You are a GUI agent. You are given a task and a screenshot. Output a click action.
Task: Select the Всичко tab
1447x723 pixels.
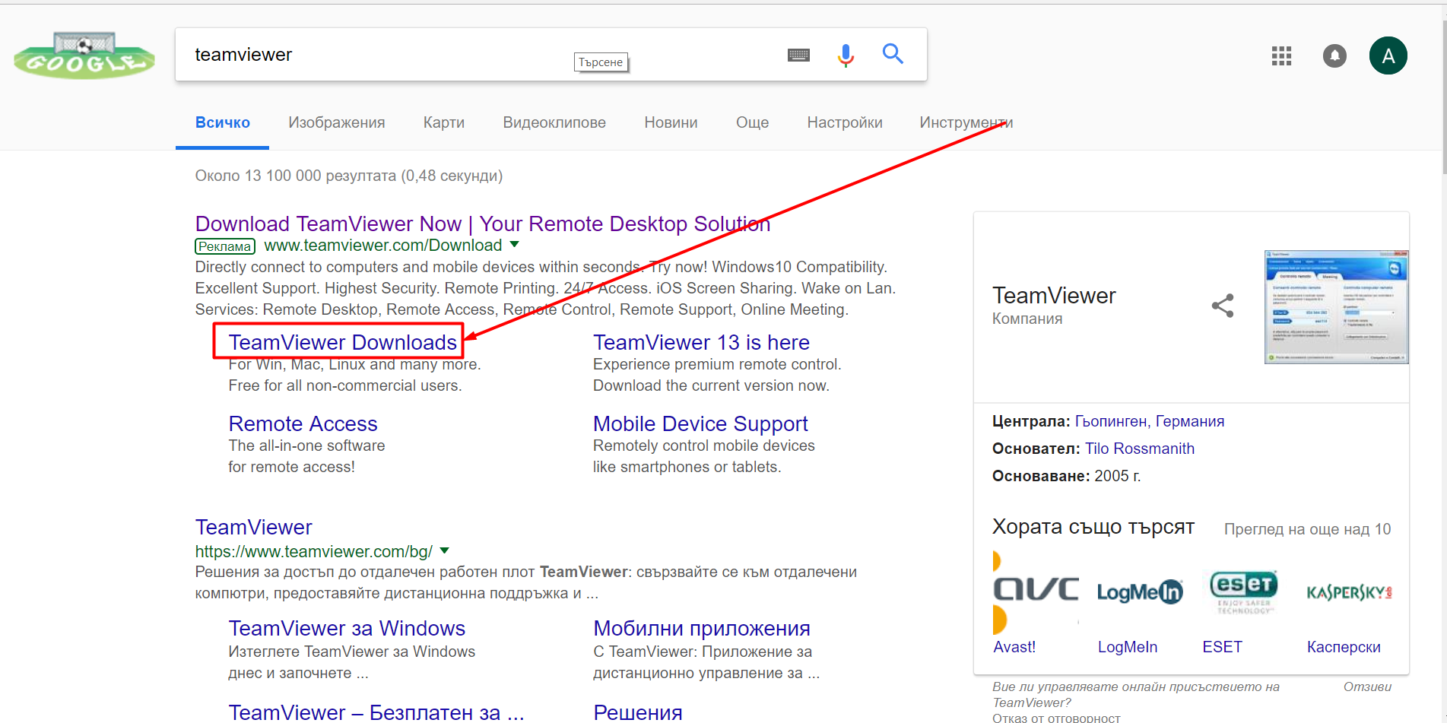pyautogui.click(x=222, y=122)
